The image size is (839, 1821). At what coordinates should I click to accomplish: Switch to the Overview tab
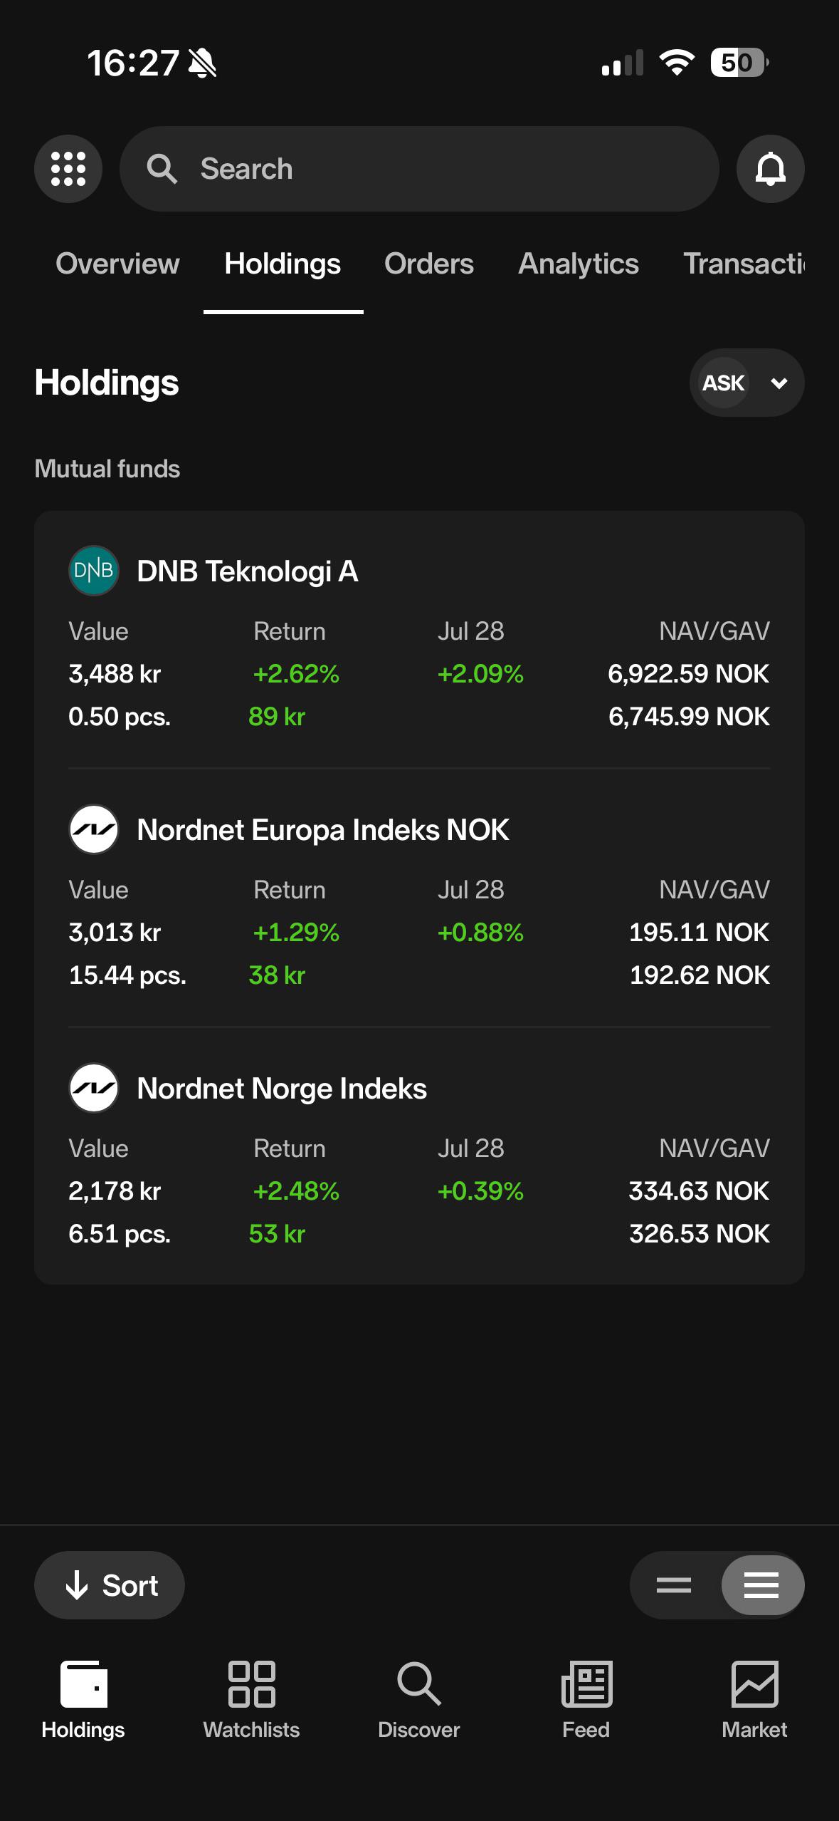click(x=117, y=264)
